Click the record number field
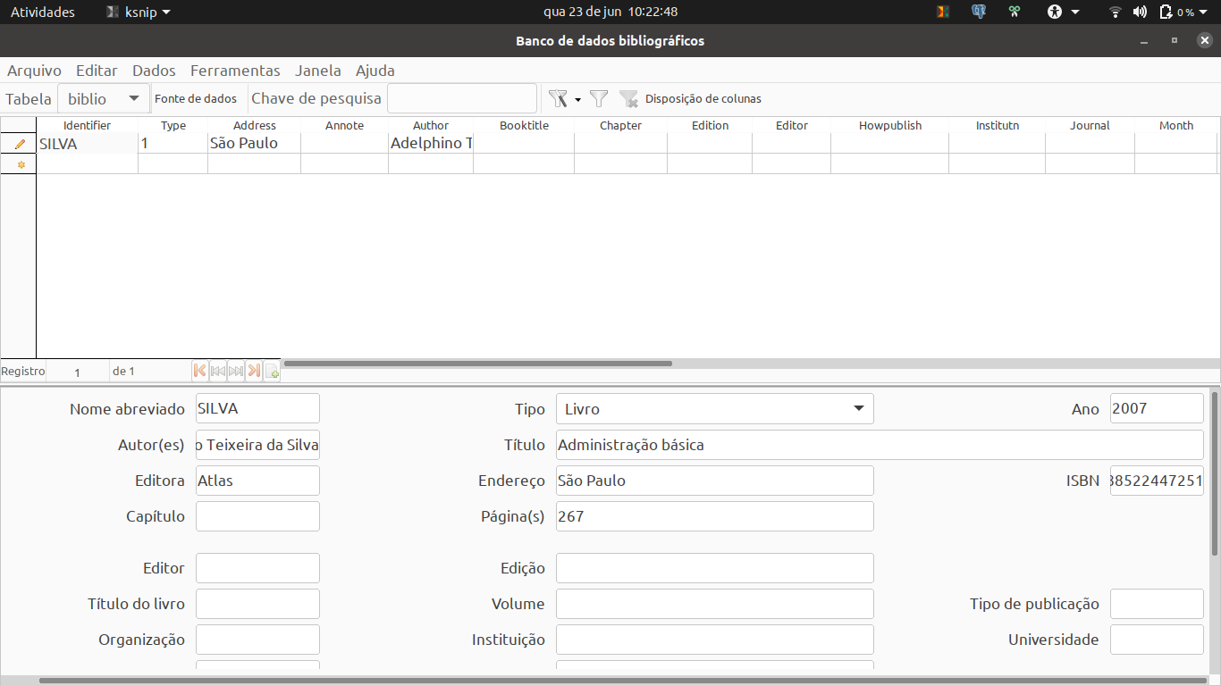Image resolution: width=1221 pixels, height=686 pixels. (77, 372)
